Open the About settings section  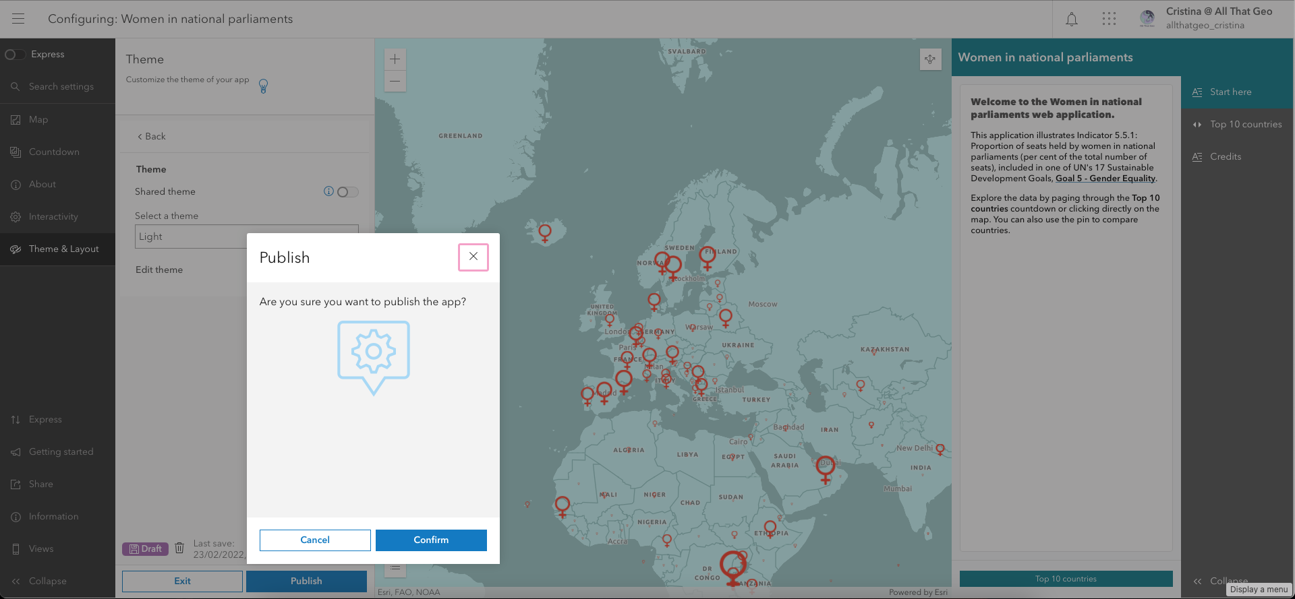[57, 184]
